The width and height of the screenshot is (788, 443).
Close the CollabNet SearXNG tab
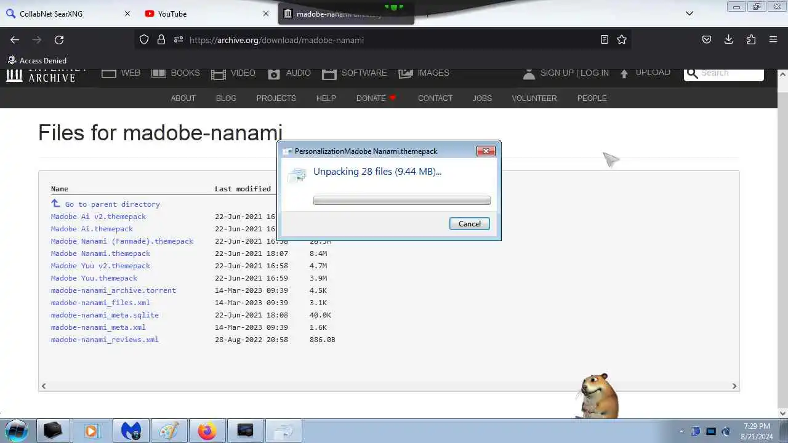pyautogui.click(x=127, y=14)
